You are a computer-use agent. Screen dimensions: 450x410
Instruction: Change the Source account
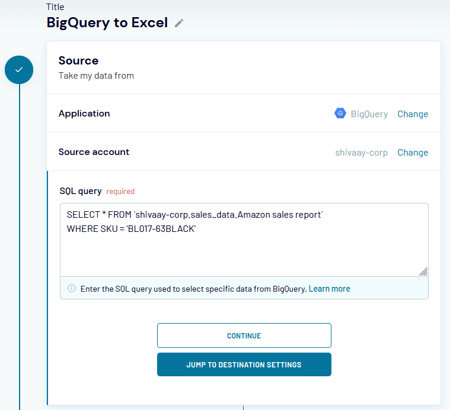[413, 152]
